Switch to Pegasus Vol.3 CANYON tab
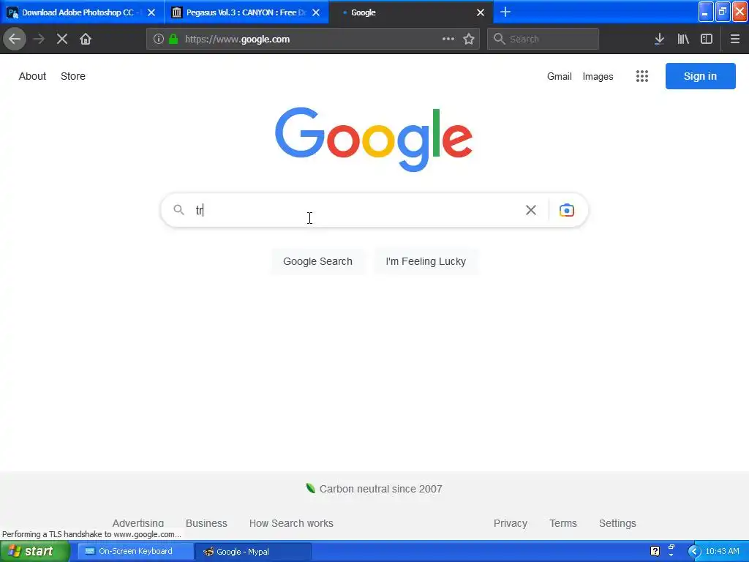Image resolution: width=749 pixels, height=562 pixels. tap(246, 12)
